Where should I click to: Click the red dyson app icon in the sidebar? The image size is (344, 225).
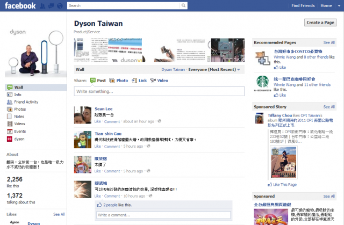(10, 139)
